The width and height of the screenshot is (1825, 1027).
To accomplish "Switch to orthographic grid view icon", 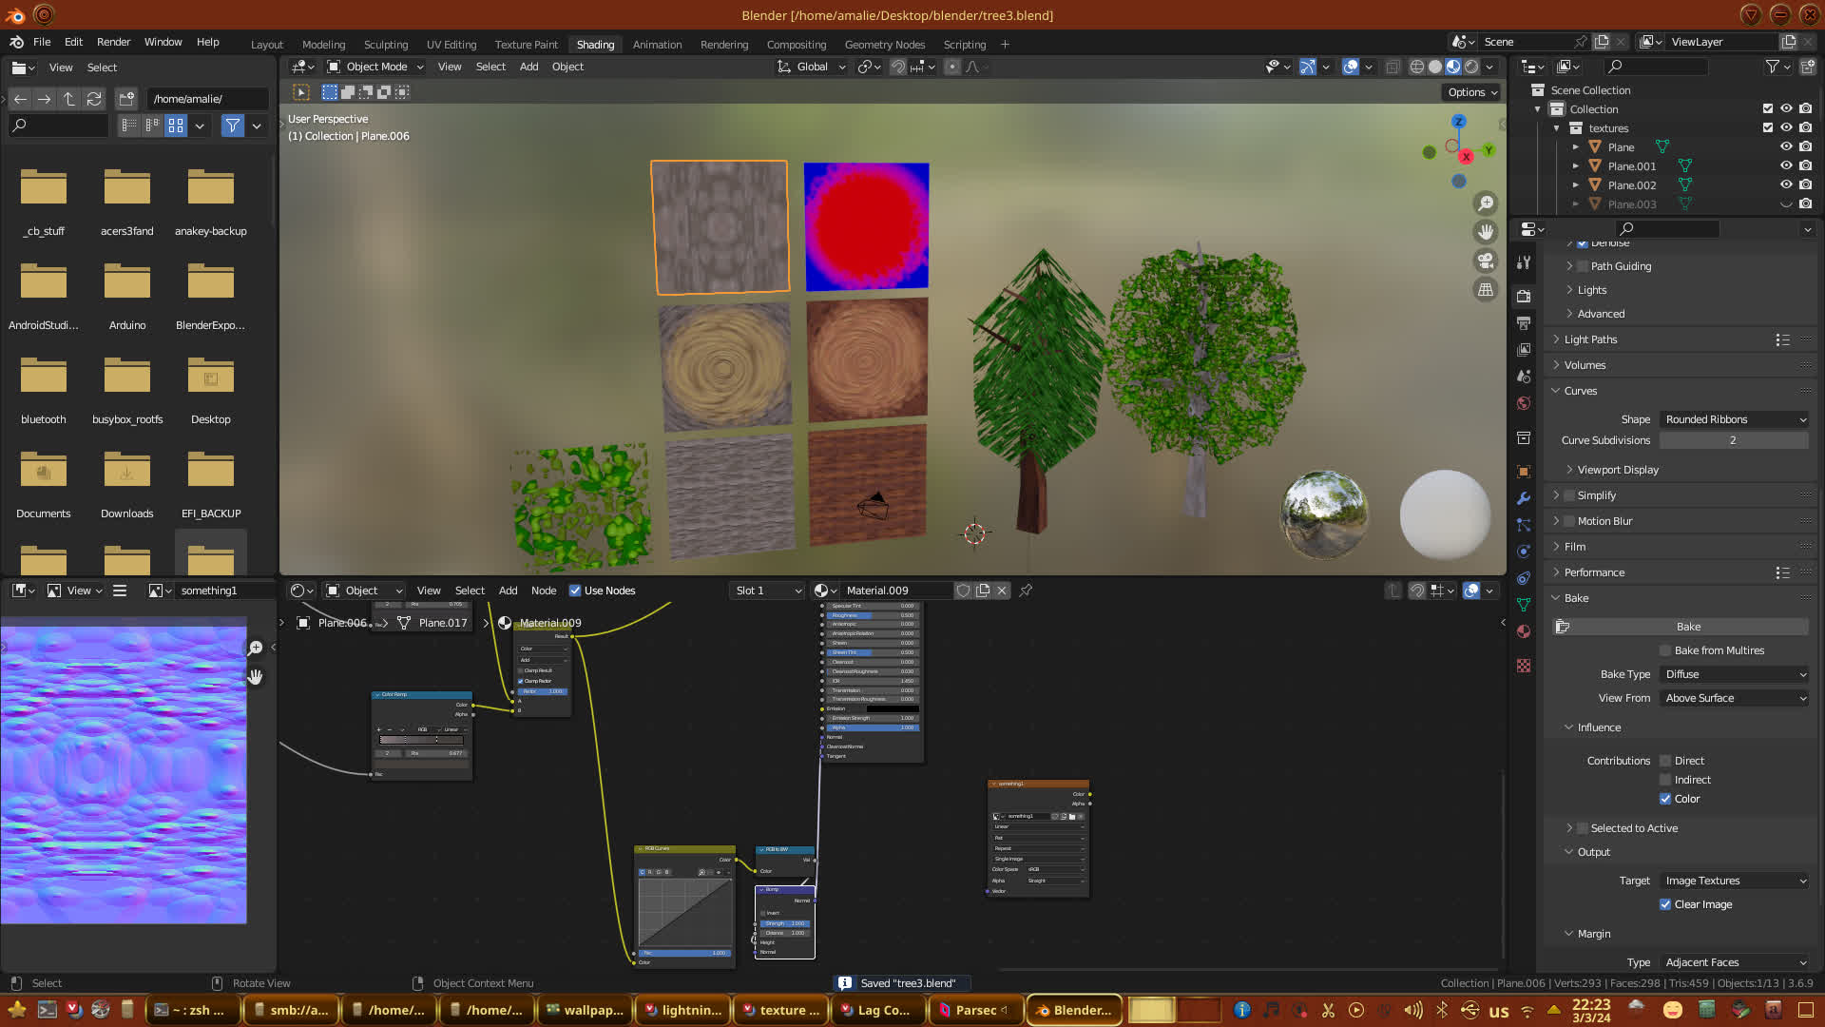I will pyautogui.click(x=1485, y=290).
